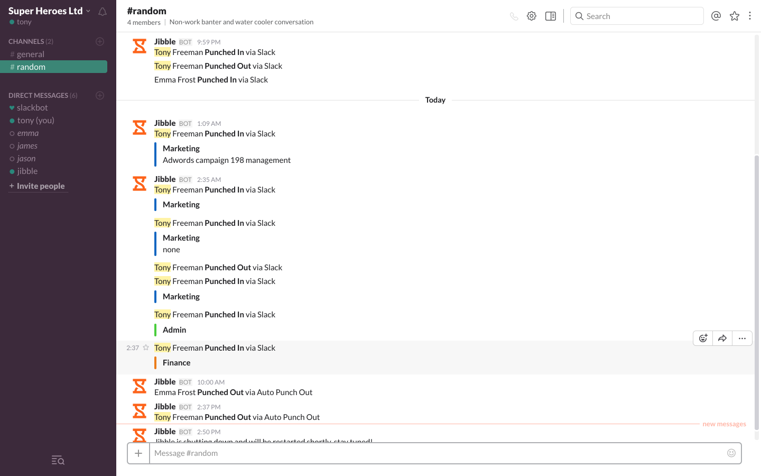Show starred items with star icon
This screenshot has width=761, height=476.
pos(735,16)
